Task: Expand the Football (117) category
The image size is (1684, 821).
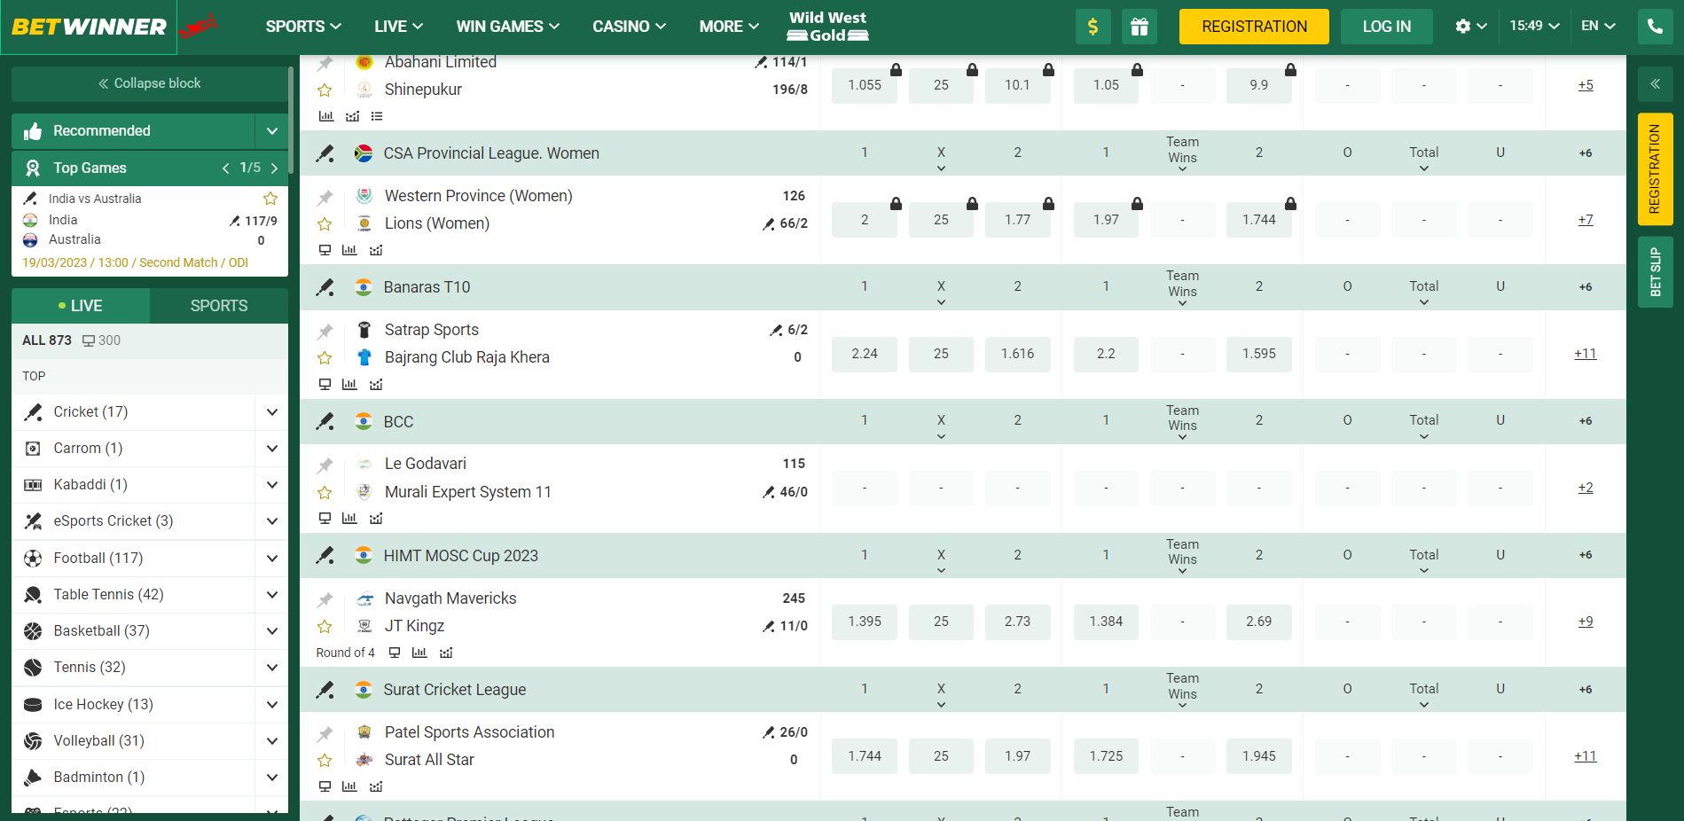Action: click(x=272, y=559)
